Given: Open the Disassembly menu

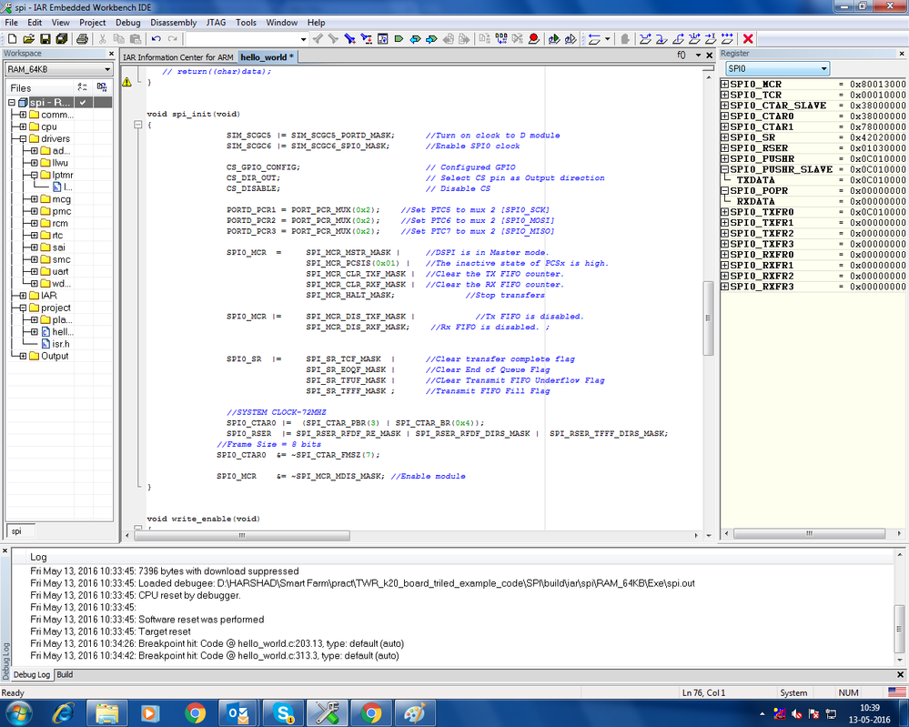Looking at the screenshot, I should point(173,23).
